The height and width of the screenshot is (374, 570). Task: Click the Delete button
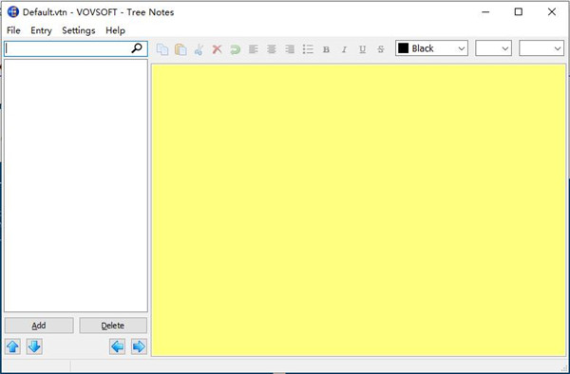pos(113,326)
